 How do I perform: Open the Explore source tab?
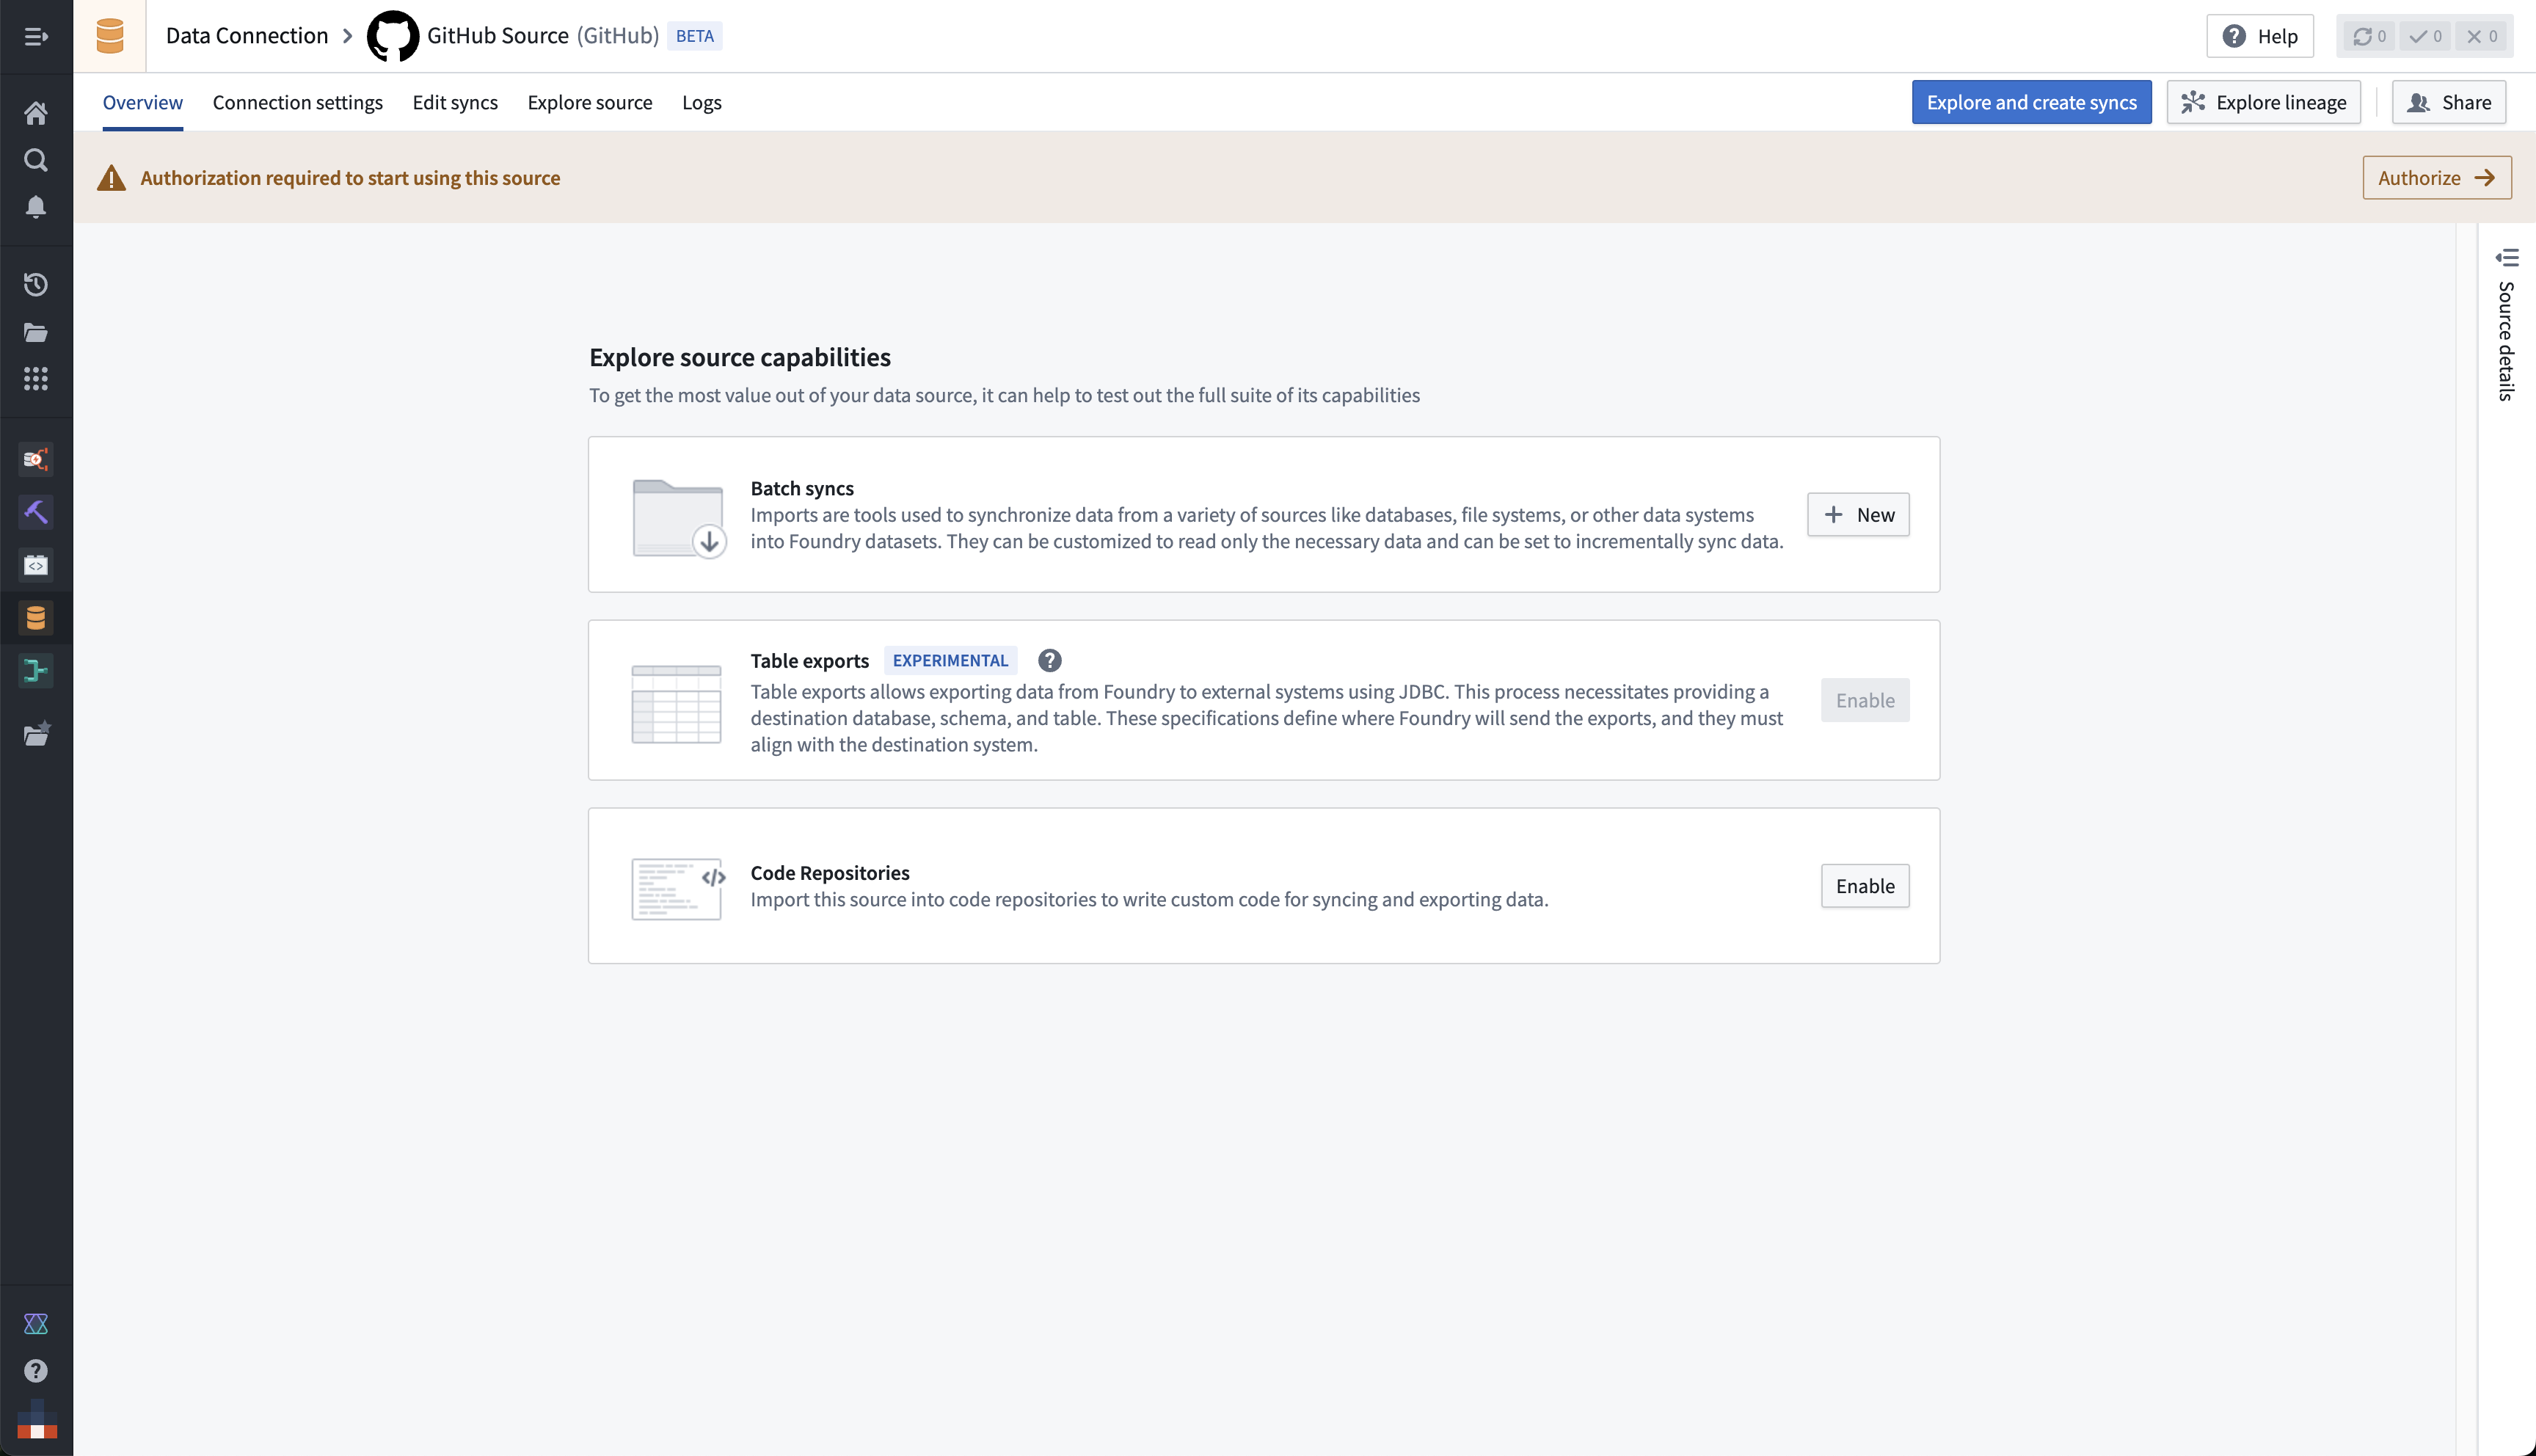[590, 102]
